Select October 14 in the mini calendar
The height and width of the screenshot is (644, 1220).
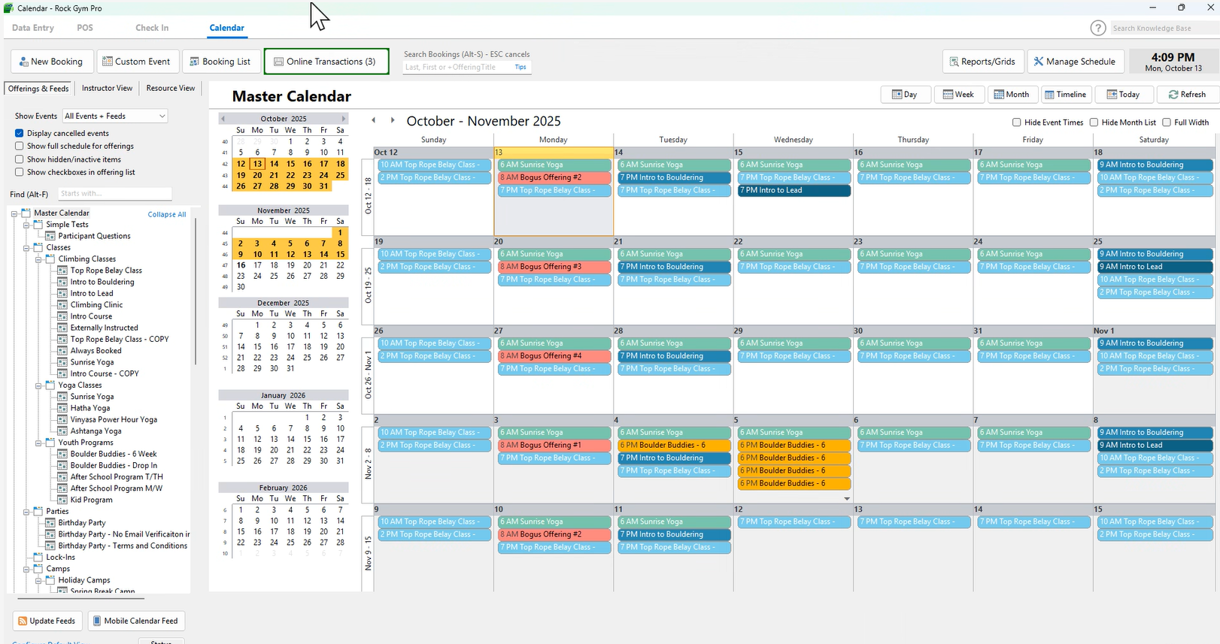(x=274, y=164)
